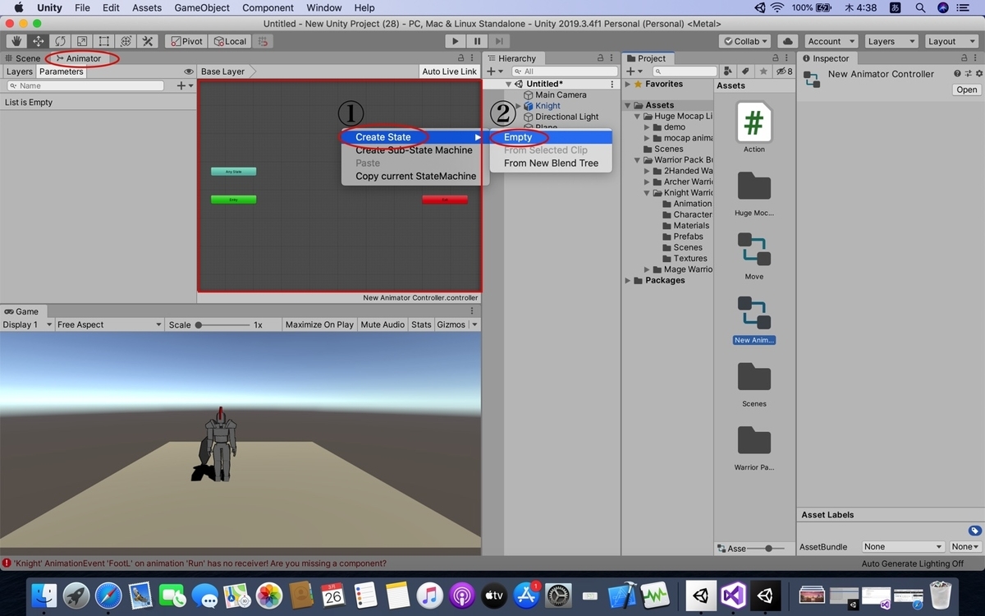985x616 pixels.
Task: Choose Create Sub-State Machine
Action: click(x=415, y=150)
